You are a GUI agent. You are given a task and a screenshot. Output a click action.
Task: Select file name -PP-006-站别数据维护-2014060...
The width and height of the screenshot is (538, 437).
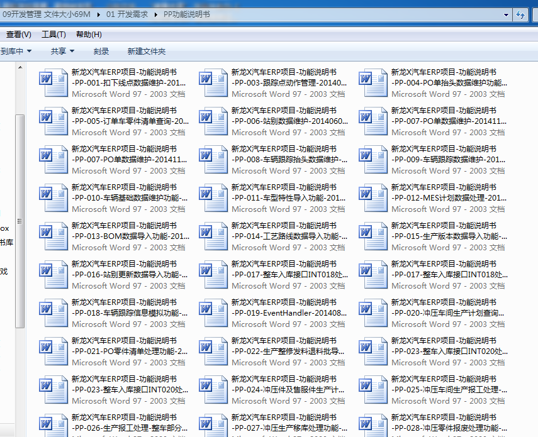tap(289, 121)
